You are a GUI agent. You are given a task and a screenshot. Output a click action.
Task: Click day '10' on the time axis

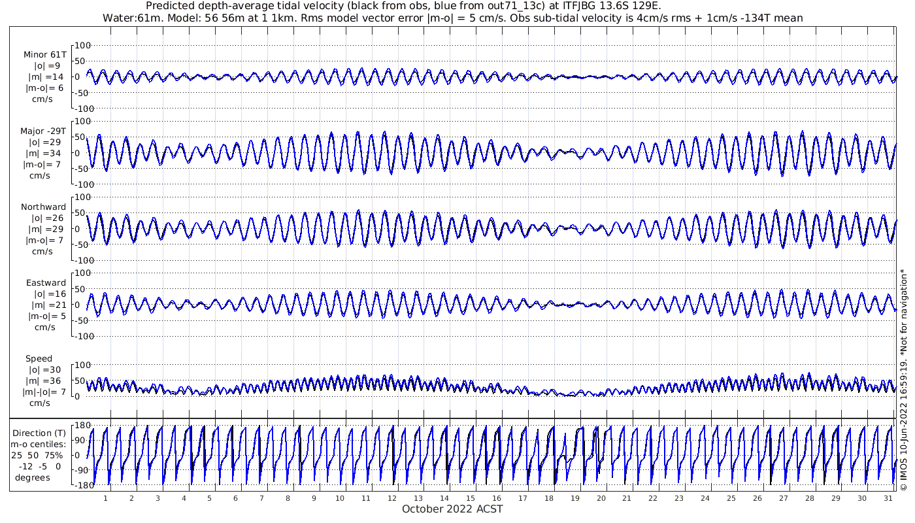tap(340, 498)
